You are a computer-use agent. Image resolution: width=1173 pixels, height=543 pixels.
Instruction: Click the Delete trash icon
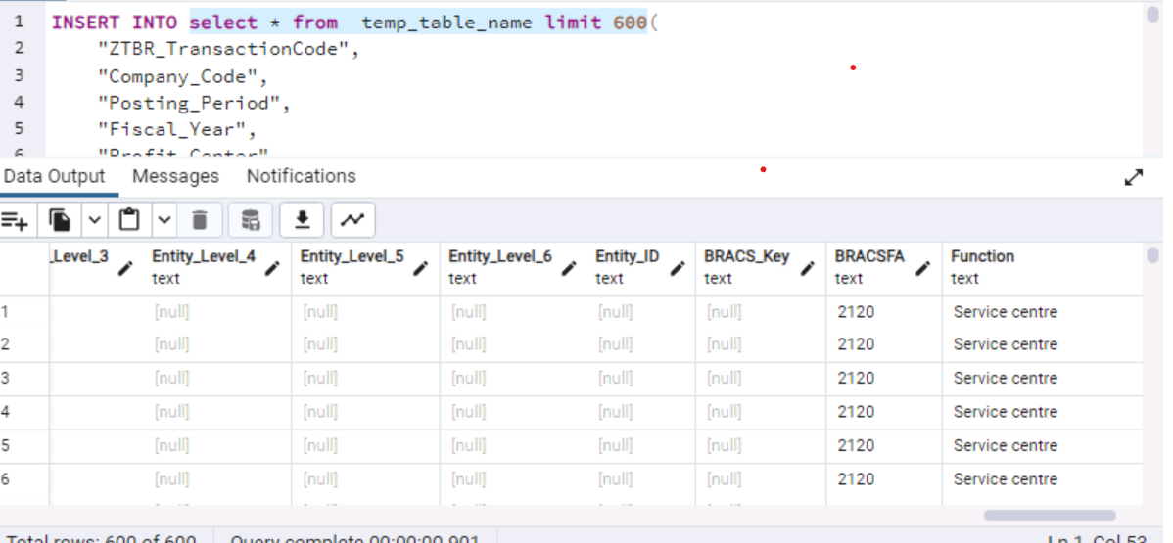(x=199, y=221)
